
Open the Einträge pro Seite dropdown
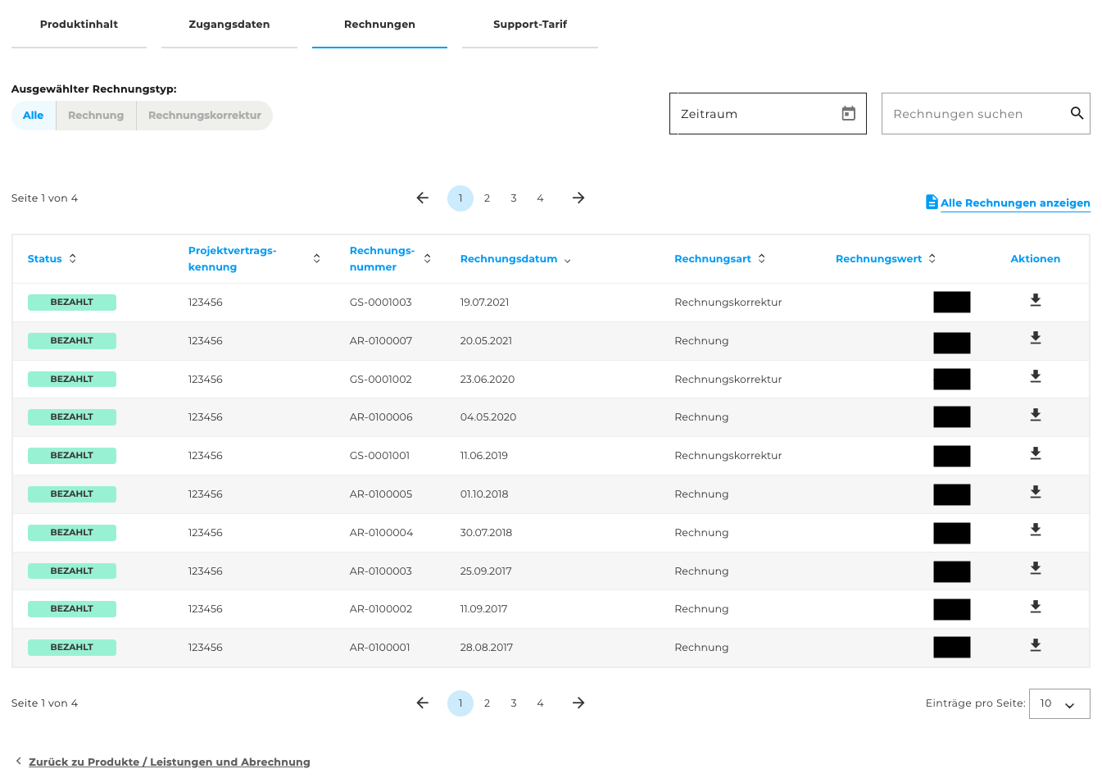pos(1059,704)
